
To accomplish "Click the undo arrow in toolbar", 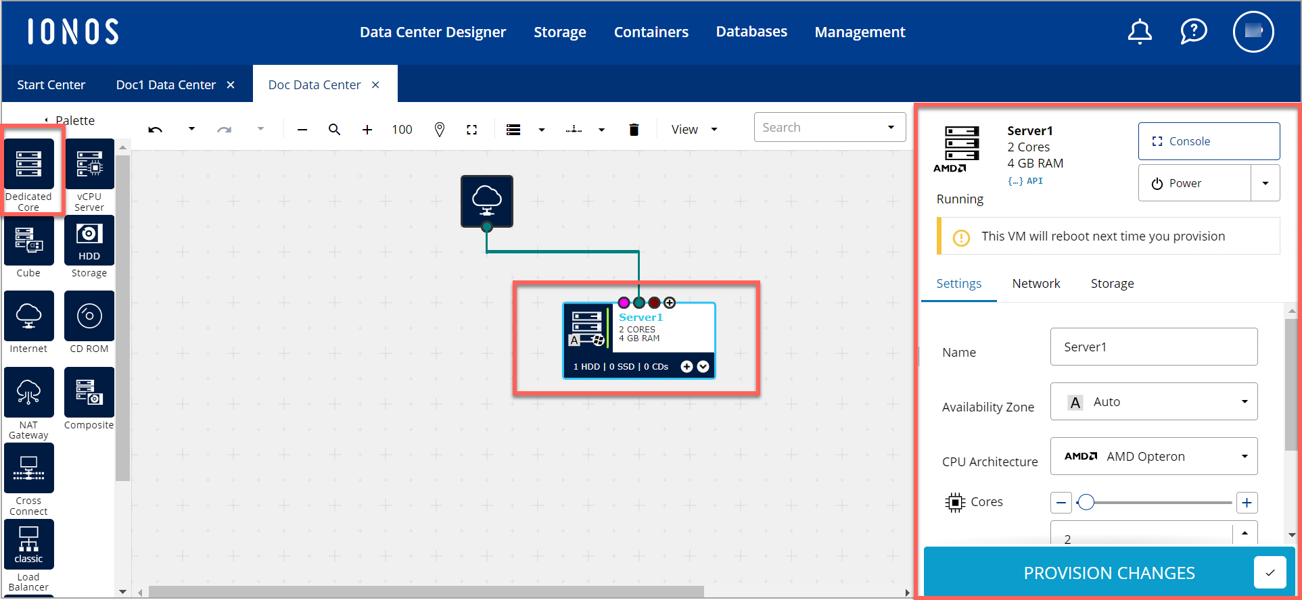I will coord(156,130).
